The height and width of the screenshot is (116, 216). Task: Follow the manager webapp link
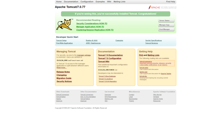click(x=84, y=55)
